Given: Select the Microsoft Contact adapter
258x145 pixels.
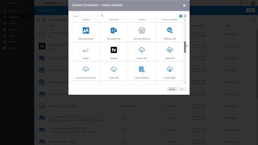Looking at the screenshot, I should tap(86, 32).
